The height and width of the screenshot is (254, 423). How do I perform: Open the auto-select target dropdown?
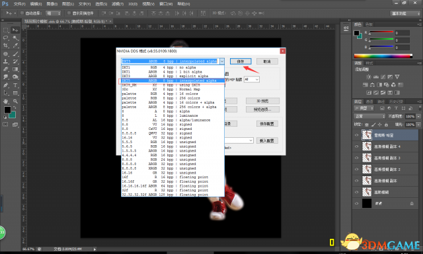coord(53,13)
